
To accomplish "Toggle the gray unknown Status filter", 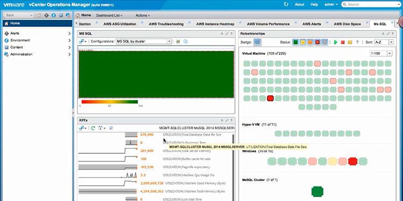I will coord(325,42).
